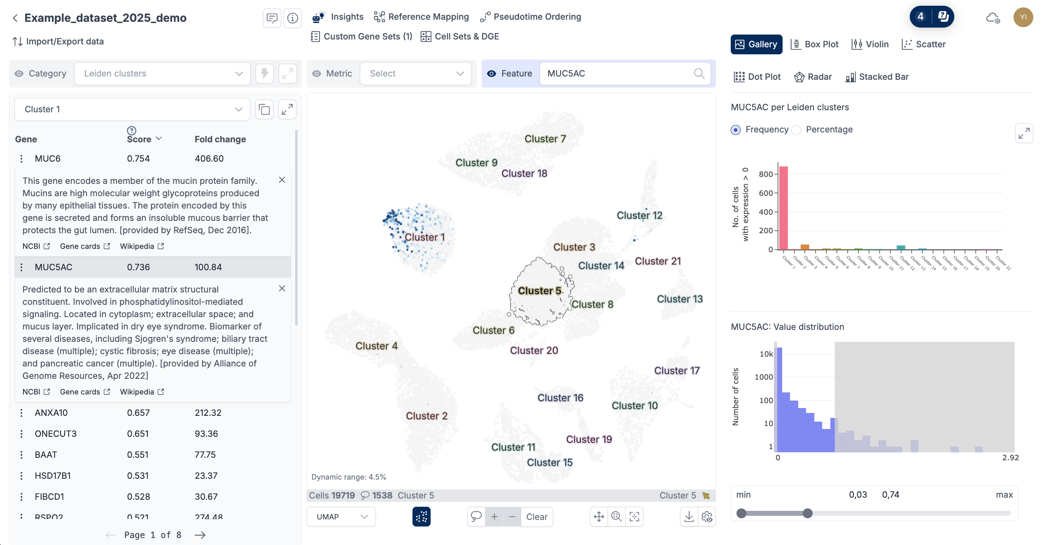The image size is (1051, 545).
Task: Select the pan/move tool icon
Action: point(599,517)
